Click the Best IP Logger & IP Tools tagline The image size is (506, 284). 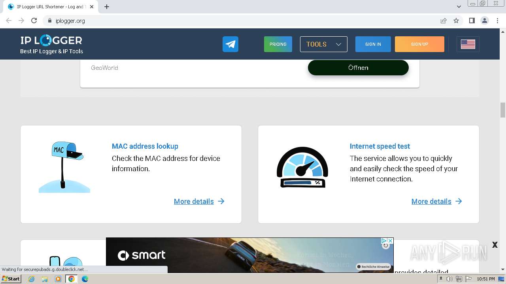click(x=51, y=51)
